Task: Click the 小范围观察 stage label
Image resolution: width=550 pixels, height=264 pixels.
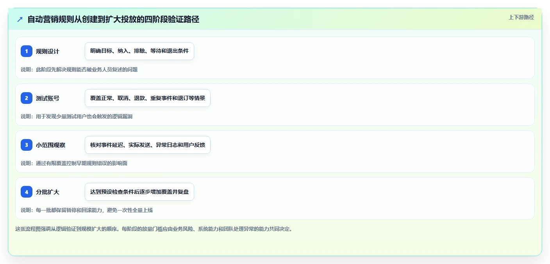Action: coord(51,145)
